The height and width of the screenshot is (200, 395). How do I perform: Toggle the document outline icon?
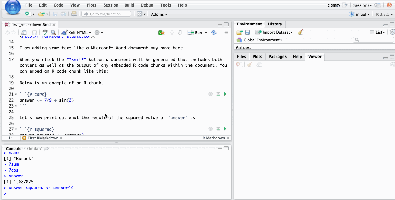pos(225,33)
